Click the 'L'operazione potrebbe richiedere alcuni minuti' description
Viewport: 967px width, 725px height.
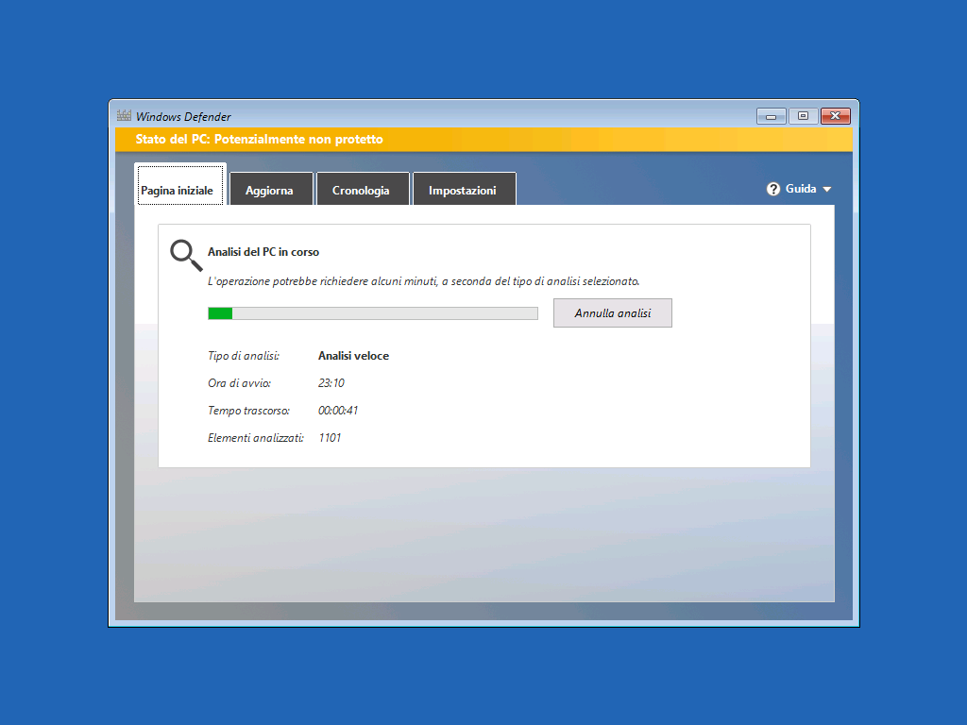click(x=423, y=281)
